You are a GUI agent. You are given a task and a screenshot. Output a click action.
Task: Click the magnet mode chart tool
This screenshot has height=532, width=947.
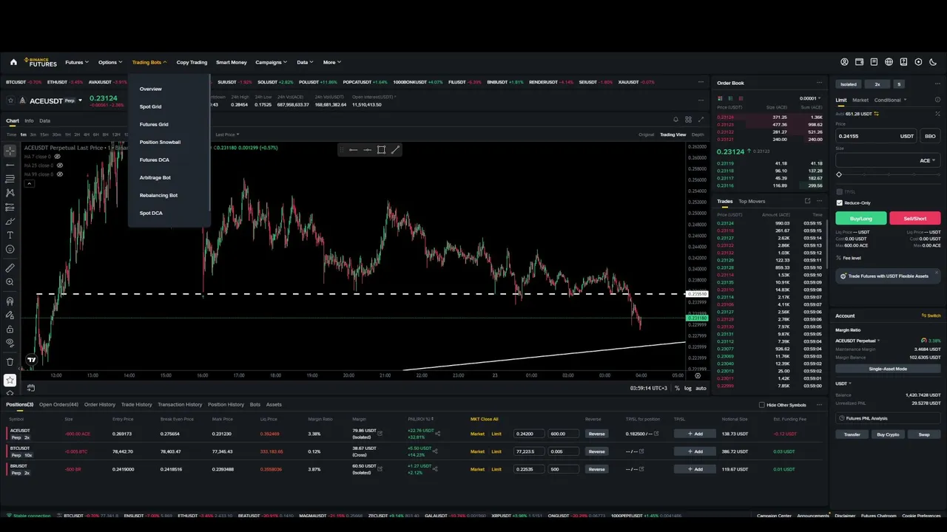(x=10, y=301)
